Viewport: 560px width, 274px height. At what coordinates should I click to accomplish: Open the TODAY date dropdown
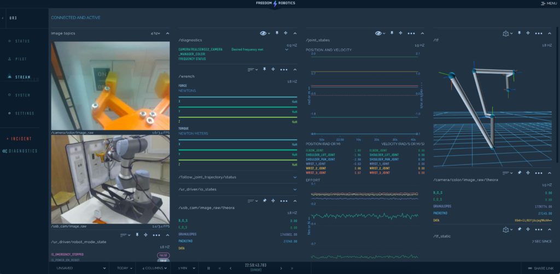coord(125,268)
